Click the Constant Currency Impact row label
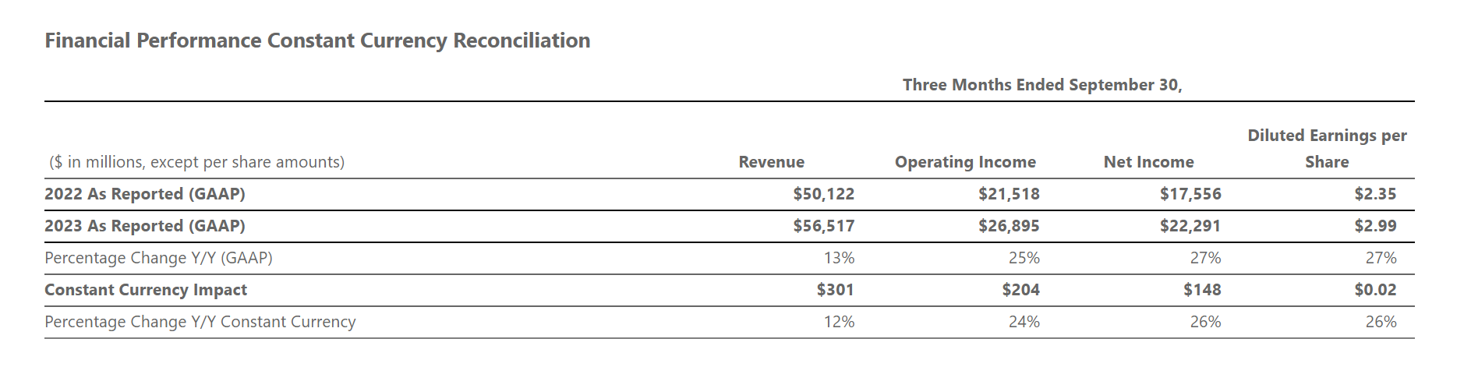 point(146,290)
